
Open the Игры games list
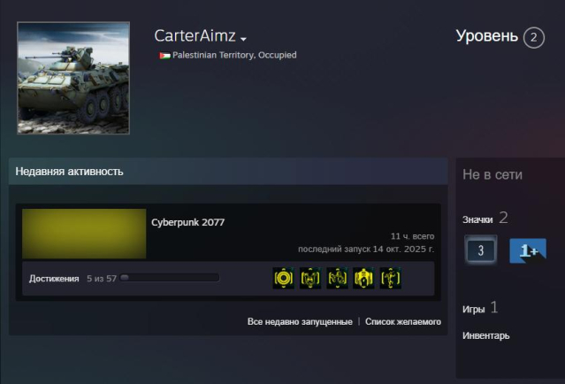click(473, 310)
